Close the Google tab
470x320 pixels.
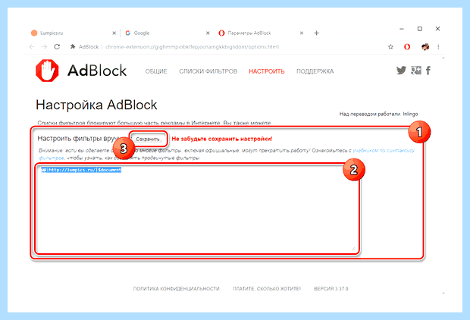208,33
